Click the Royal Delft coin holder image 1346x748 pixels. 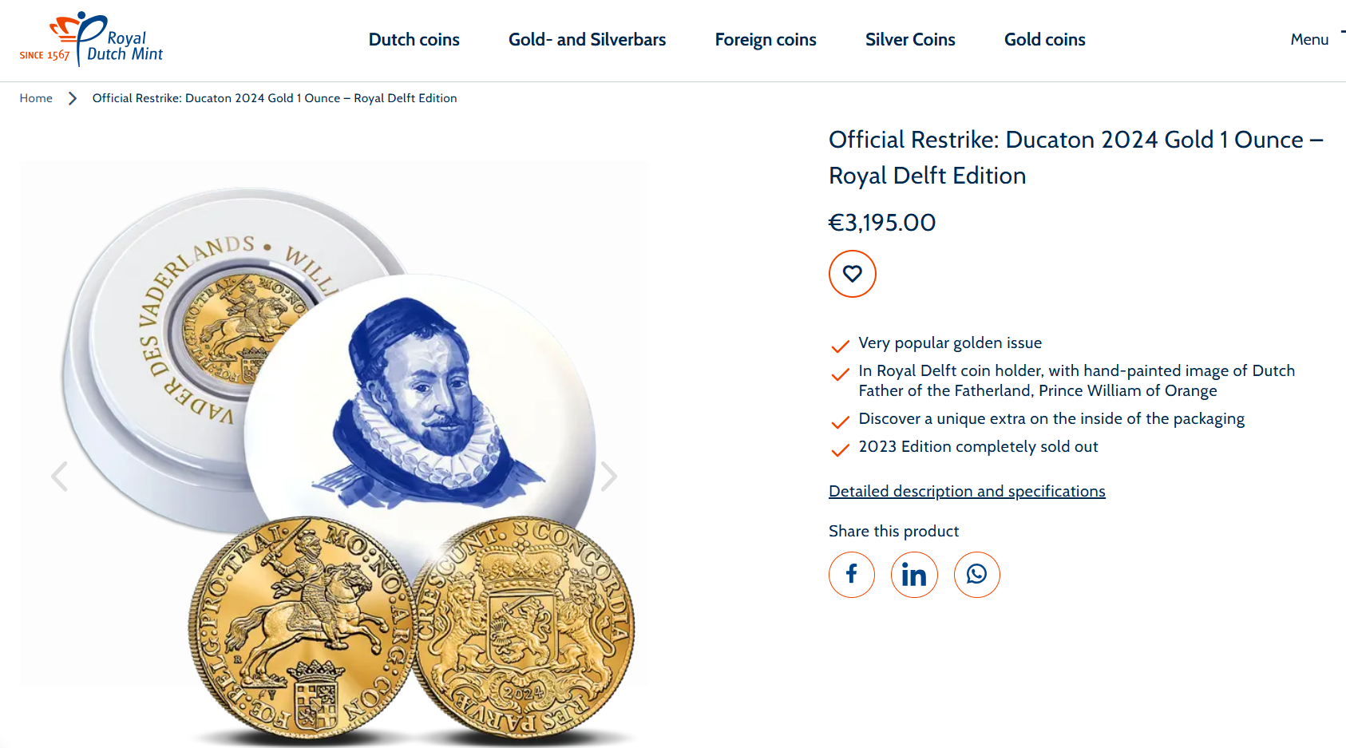(x=331, y=359)
